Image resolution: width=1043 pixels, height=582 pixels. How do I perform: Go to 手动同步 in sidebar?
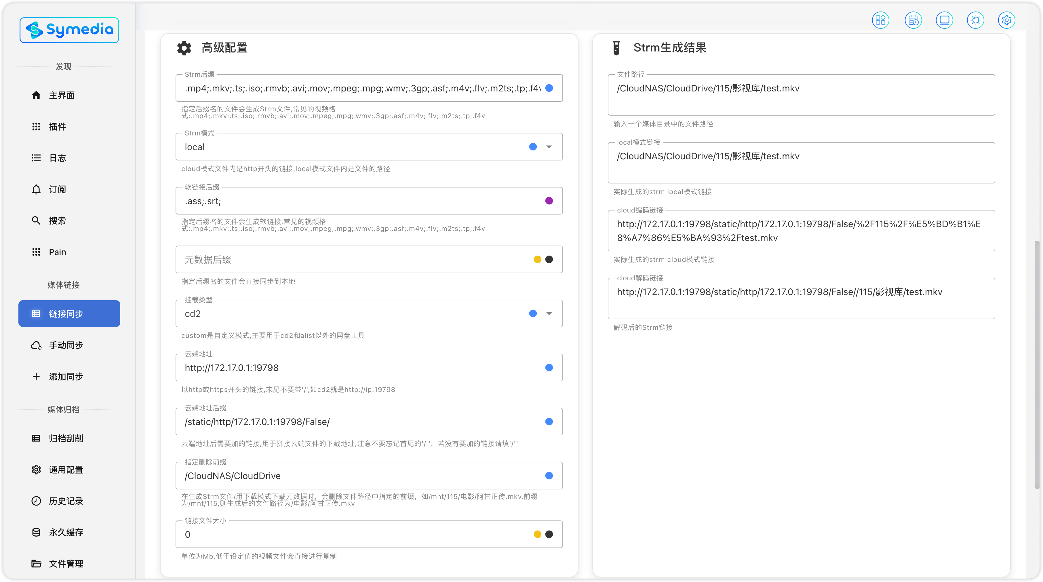tap(66, 345)
